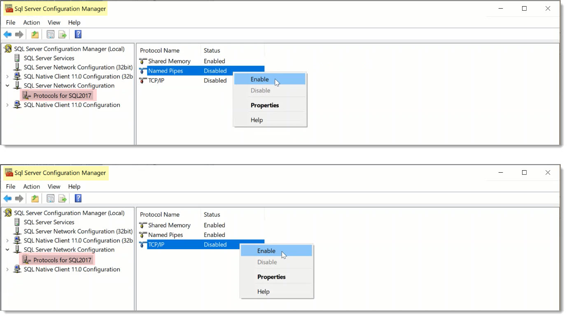
Task: Select the highlighted Named Pipes row label, upper window
Action: [x=166, y=71]
